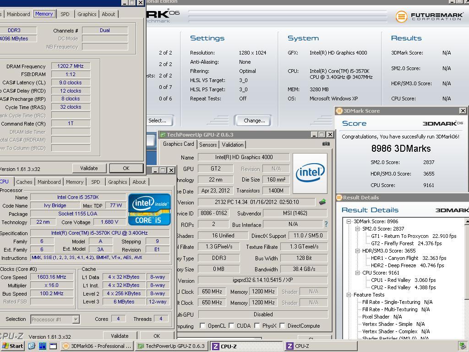
Task: Select CPU1 - Red Valley result row
Action: 403,280
